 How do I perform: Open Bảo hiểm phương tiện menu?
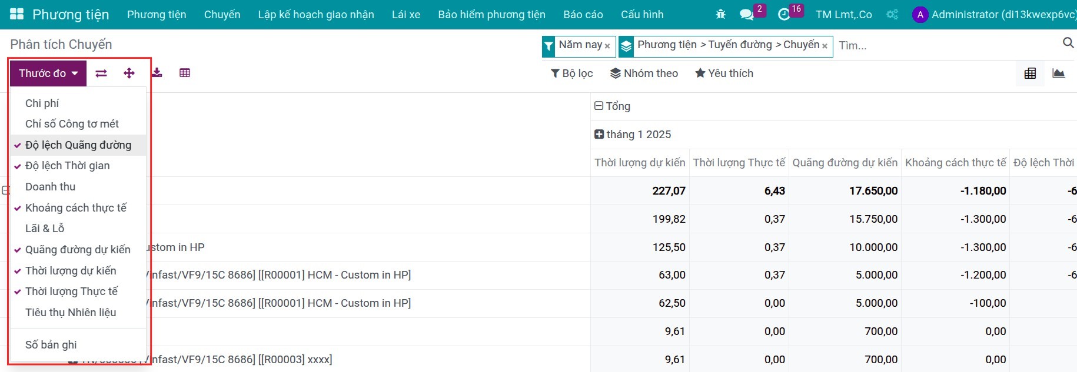pyautogui.click(x=491, y=15)
